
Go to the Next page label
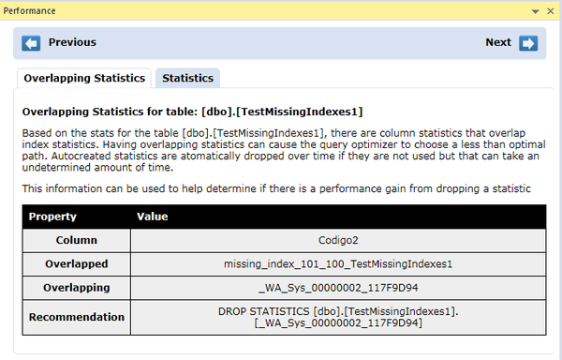click(498, 42)
